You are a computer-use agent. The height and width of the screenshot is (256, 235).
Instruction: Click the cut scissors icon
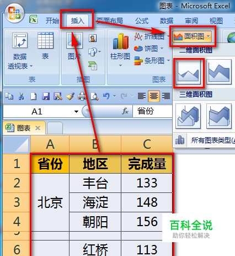[21, 96]
